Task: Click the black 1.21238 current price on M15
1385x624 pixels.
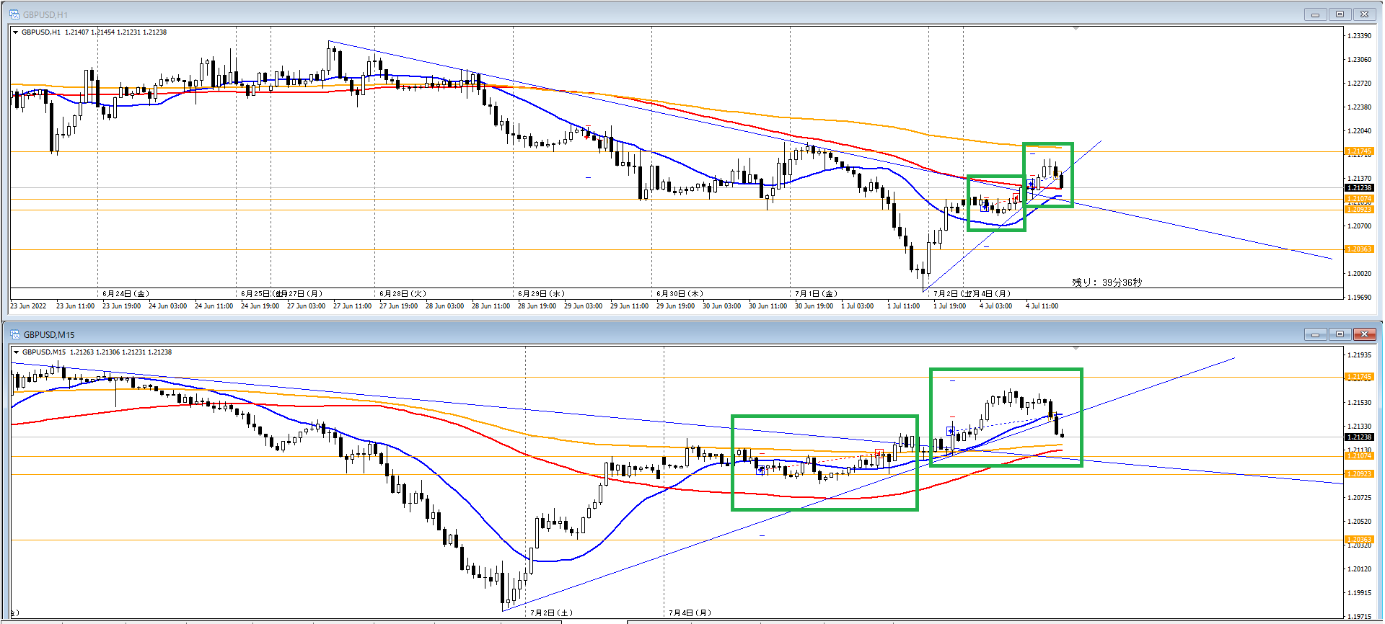Action: [x=1359, y=437]
